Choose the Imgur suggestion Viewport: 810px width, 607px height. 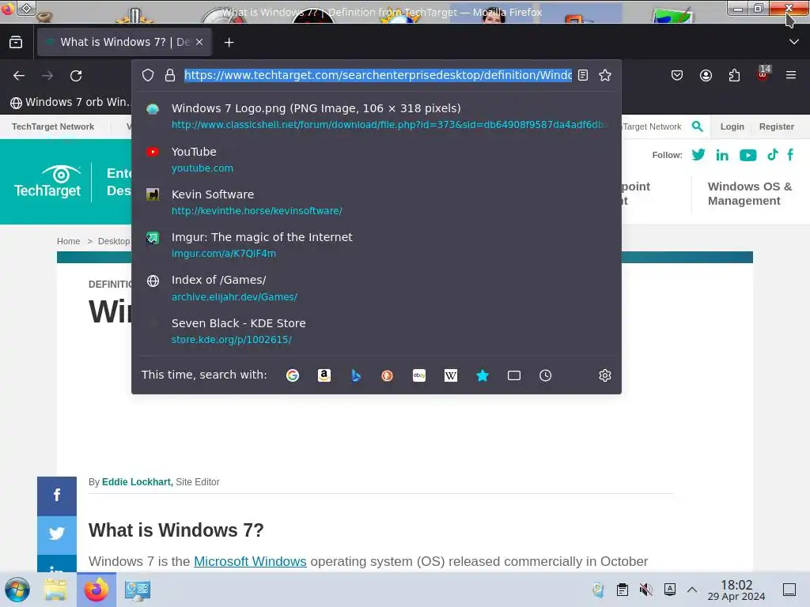coord(376,245)
